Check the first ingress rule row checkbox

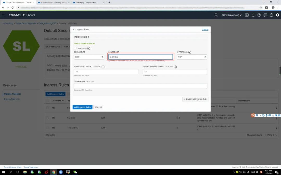coord(48,108)
